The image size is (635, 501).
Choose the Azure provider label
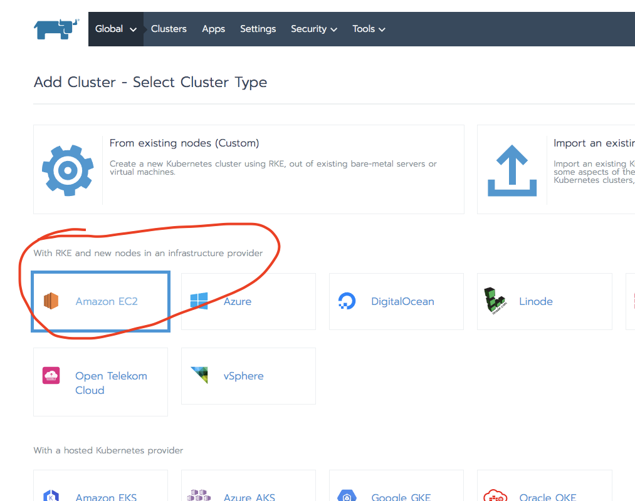[x=238, y=301]
